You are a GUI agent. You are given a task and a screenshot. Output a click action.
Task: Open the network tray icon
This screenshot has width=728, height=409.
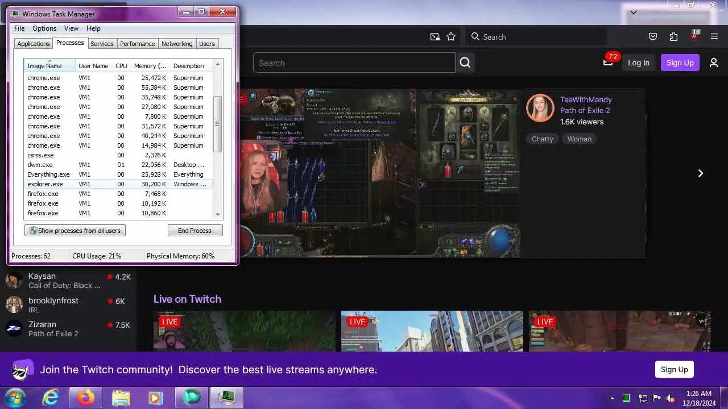pos(643,398)
